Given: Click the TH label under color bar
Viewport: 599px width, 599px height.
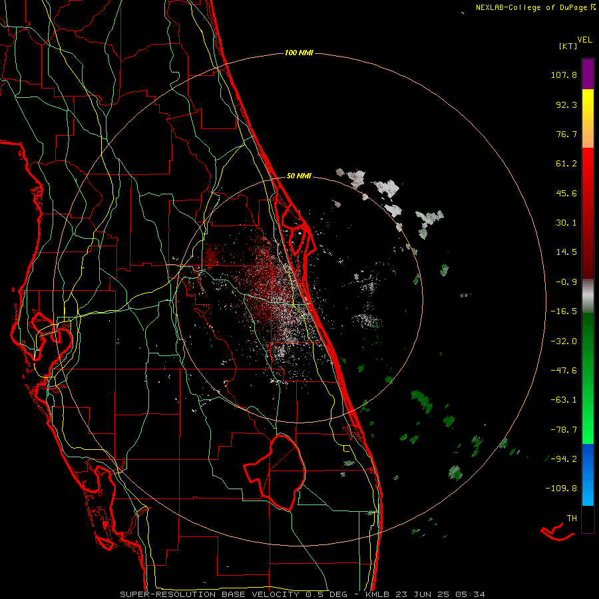Looking at the screenshot, I should 572,518.
